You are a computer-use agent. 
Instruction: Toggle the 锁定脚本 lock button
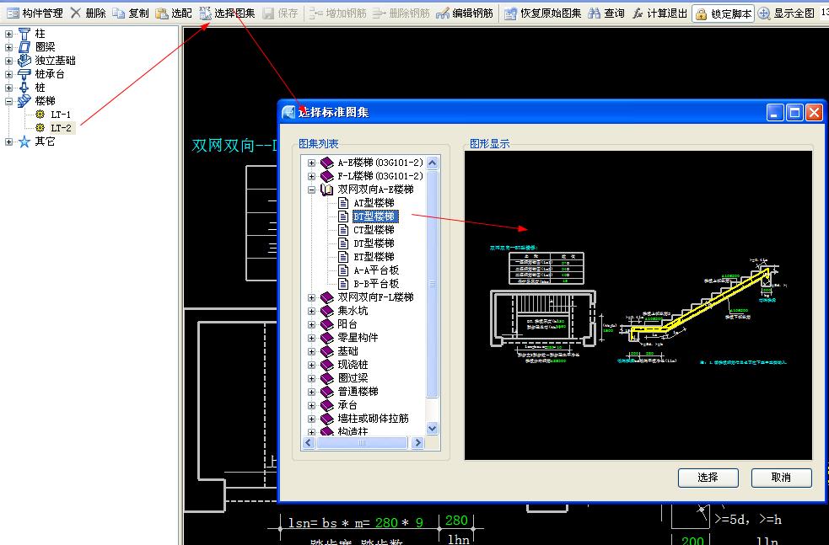(x=724, y=13)
